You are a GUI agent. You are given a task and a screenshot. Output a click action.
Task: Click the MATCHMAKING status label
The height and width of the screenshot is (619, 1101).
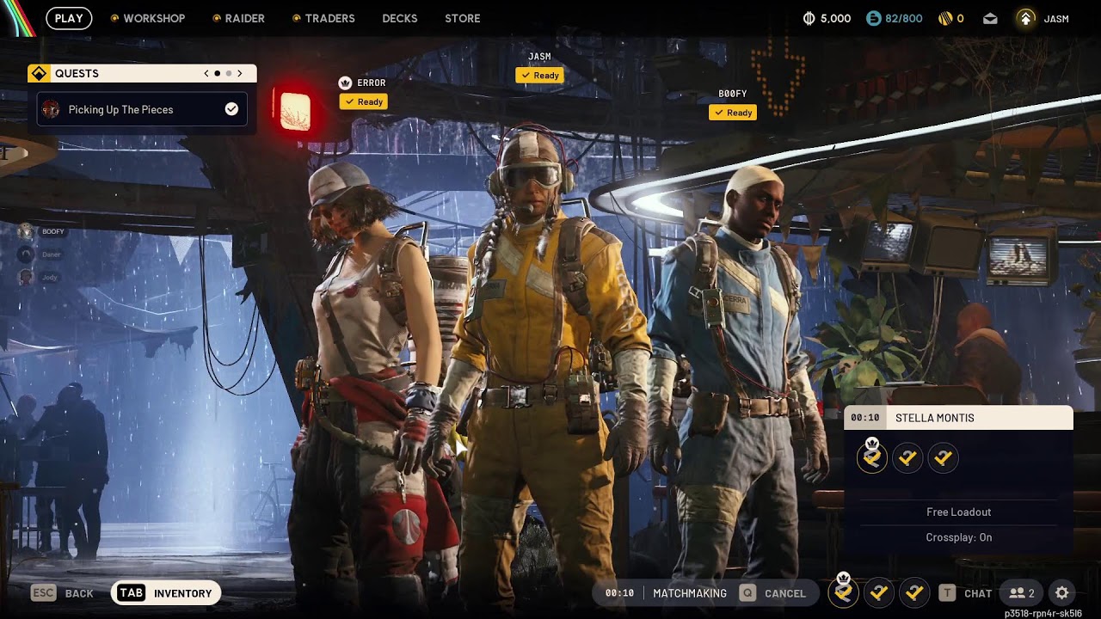point(690,593)
